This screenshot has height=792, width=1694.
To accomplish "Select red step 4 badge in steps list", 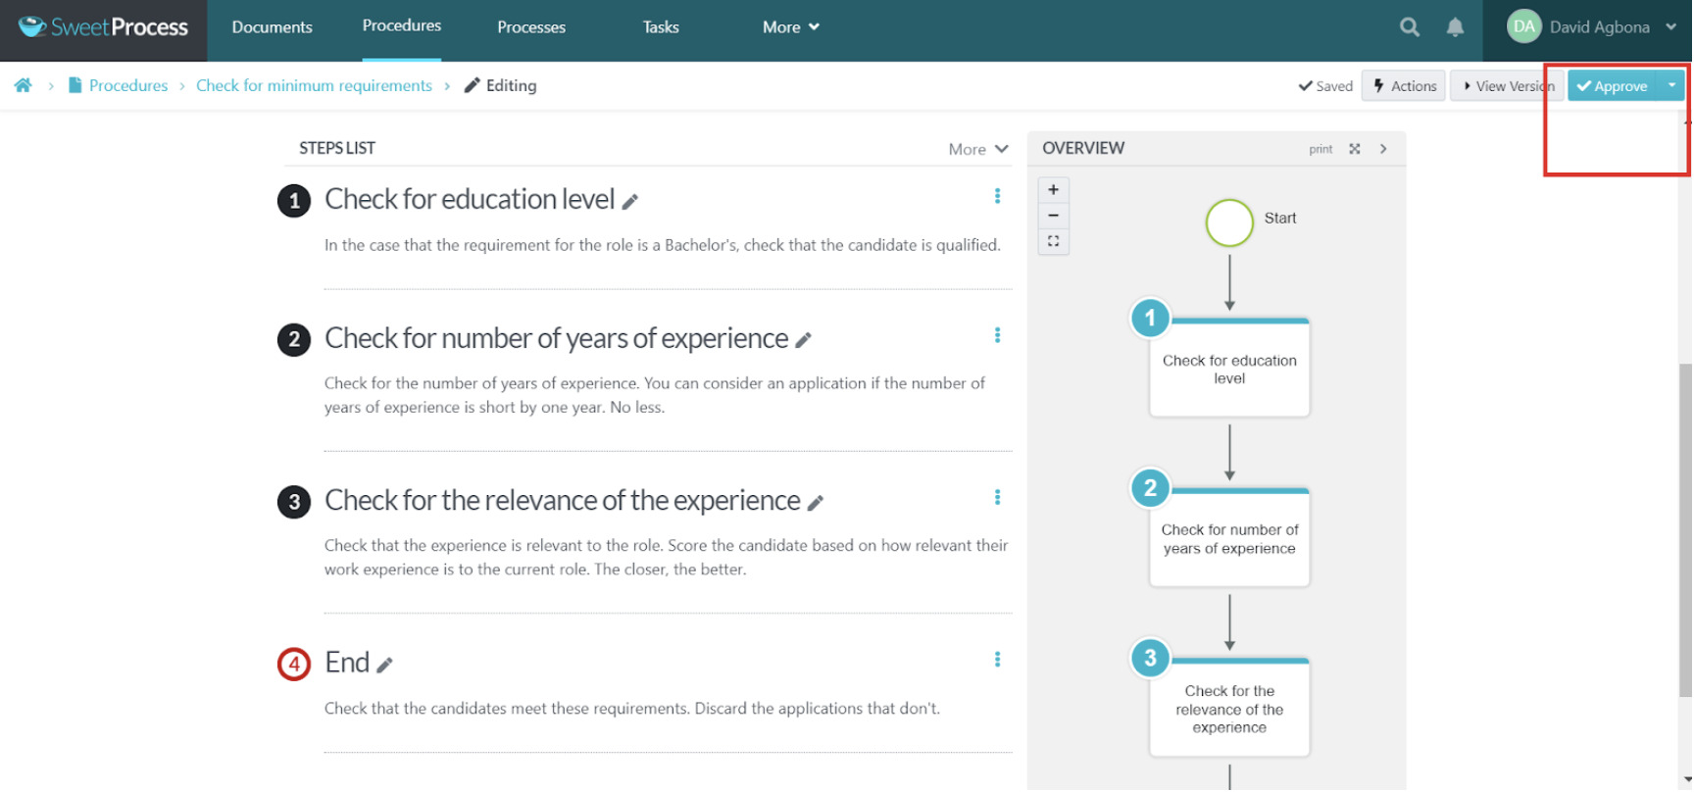I will click(x=294, y=664).
